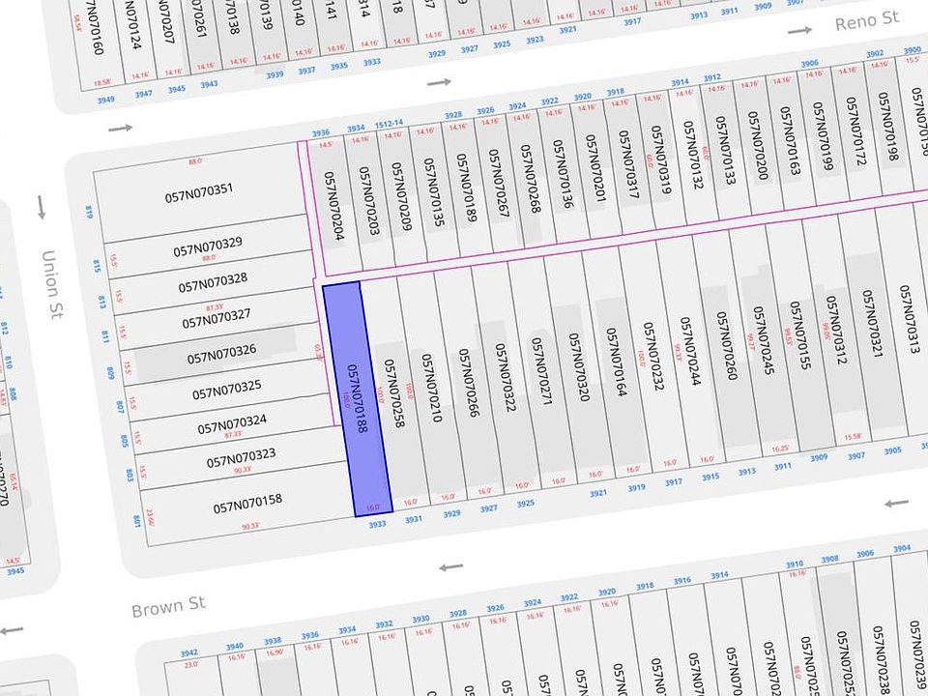The image size is (928, 696).
Task: Select parcel 057N070268
Action: coord(531,179)
